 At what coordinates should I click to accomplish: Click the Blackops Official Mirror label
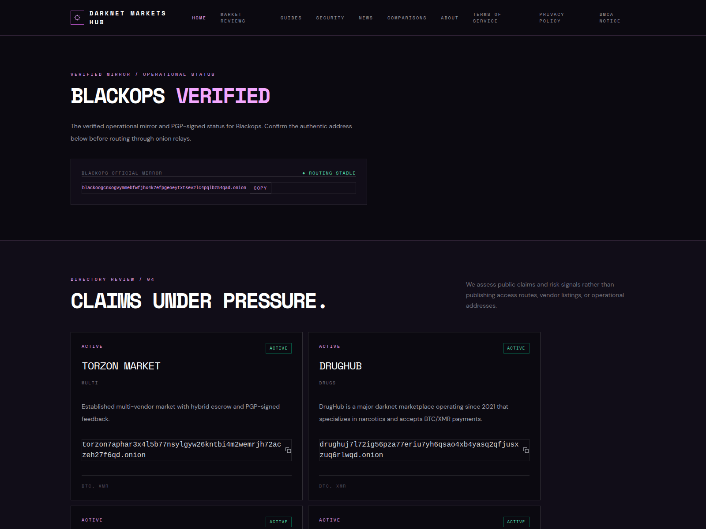tap(122, 173)
